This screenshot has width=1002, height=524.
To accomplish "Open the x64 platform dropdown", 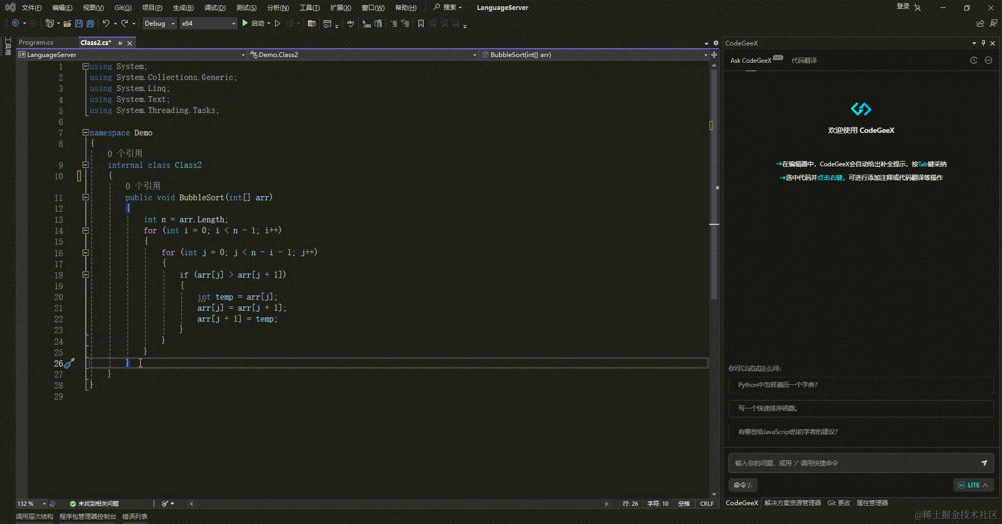I will click(208, 23).
